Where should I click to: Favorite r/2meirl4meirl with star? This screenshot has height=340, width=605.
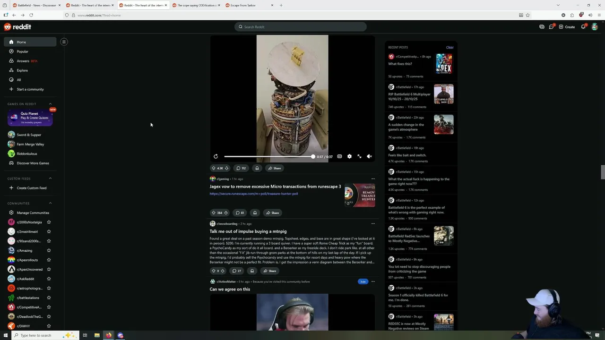point(49,231)
